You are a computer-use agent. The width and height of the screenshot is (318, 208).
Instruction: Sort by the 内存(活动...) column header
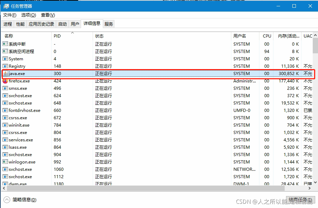point(287,36)
